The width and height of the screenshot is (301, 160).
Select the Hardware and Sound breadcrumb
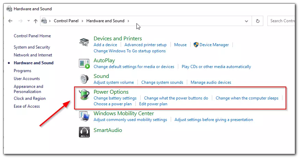(105, 21)
